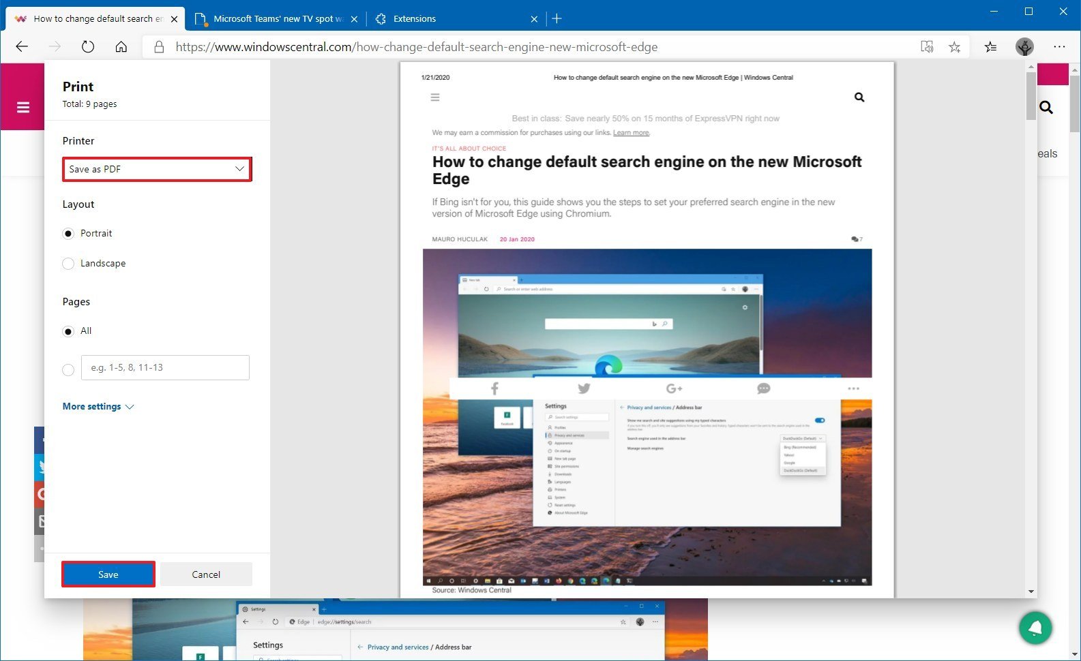Image resolution: width=1081 pixels, height=661 pixels.
Task: Click the hamburger icon in the print preview page
Action: pyautogui.click(x=435, y=97)
